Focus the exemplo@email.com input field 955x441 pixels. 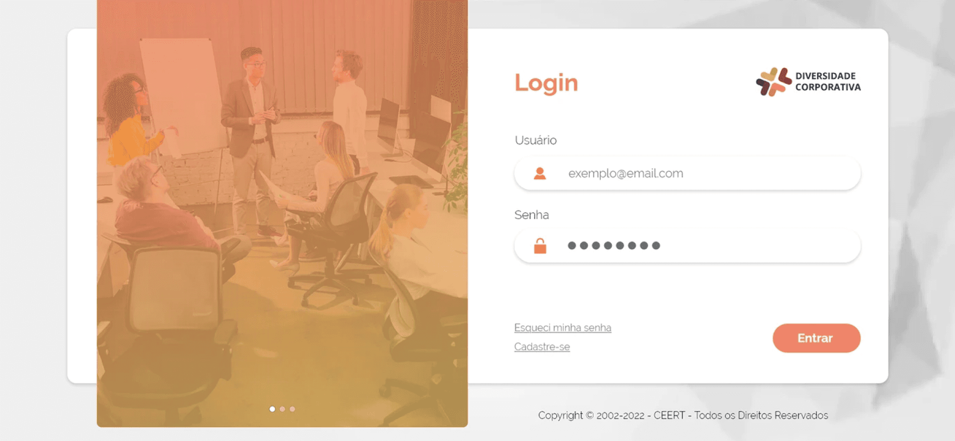point(687,174)
